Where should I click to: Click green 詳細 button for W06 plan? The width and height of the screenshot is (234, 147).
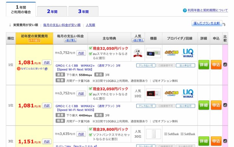tap(204, 65)
